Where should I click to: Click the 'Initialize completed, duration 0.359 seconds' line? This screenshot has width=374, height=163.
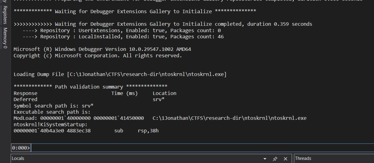point(163,24)
